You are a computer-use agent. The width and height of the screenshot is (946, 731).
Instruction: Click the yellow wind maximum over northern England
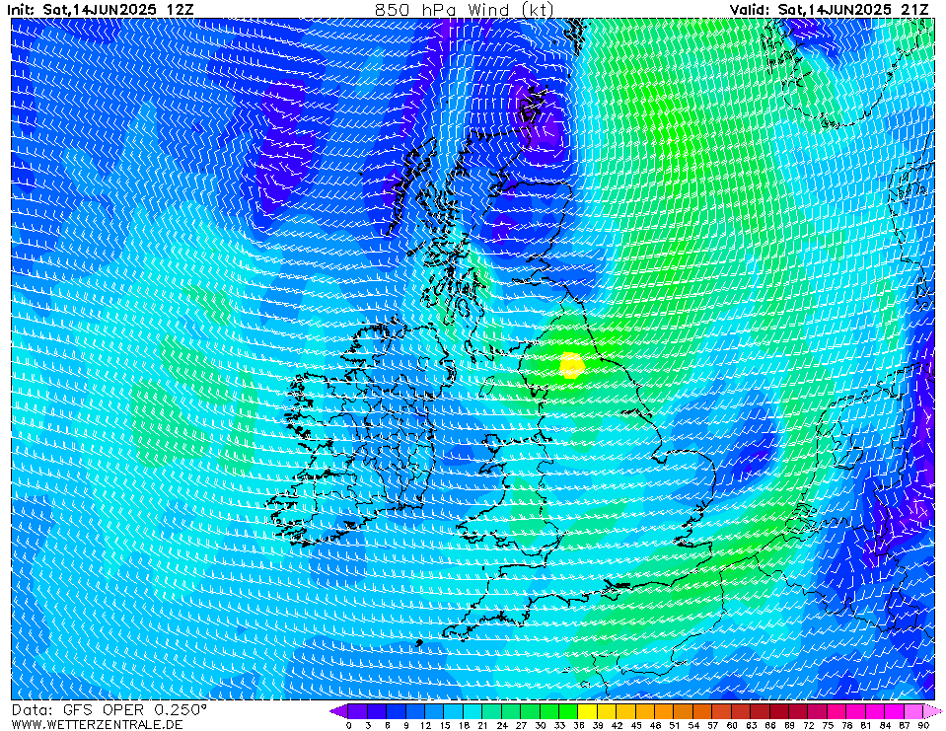pos(572,365)
